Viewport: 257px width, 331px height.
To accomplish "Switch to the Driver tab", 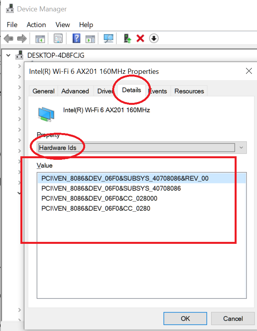I will (105, 91).
